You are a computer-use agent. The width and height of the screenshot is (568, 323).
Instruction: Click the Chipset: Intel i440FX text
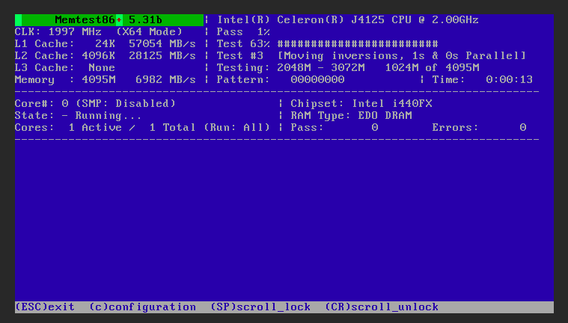pos(361,104)
